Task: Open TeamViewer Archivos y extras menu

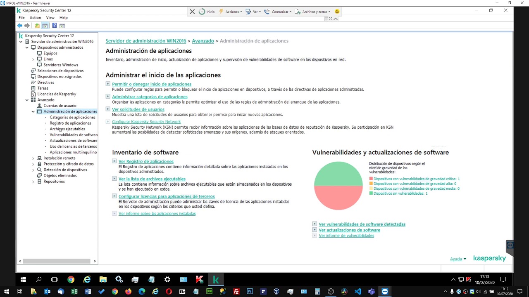Action: [x=313, y=12]
